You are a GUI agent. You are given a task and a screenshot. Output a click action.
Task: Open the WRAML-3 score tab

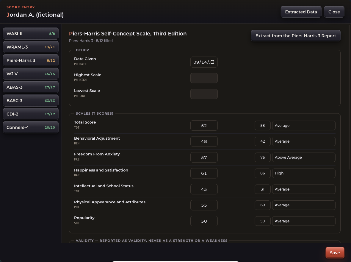tap(31, 47)
